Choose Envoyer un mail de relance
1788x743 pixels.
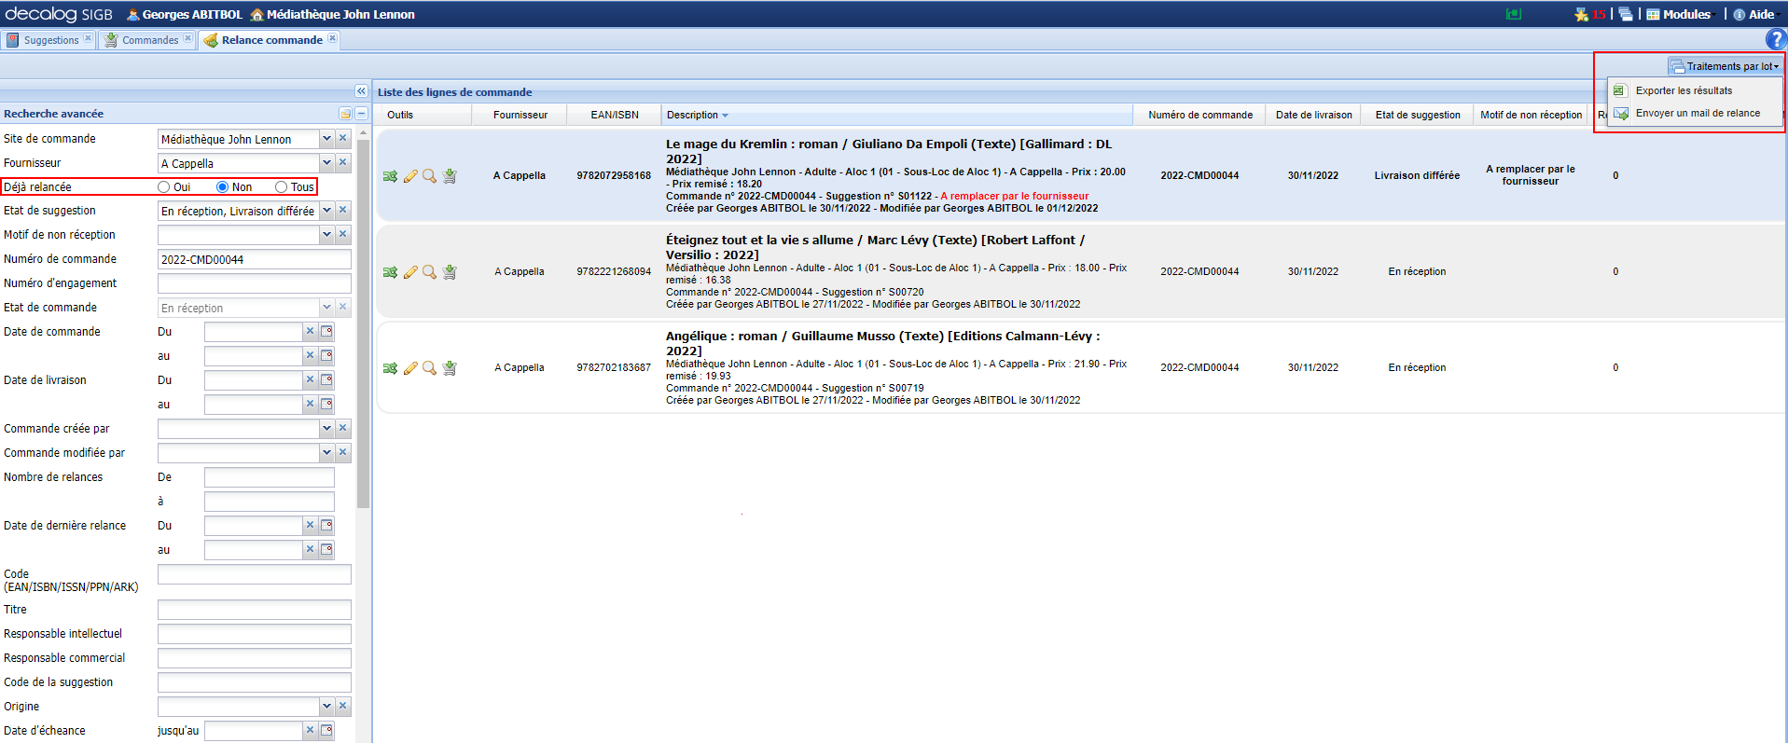point(1695,113)
